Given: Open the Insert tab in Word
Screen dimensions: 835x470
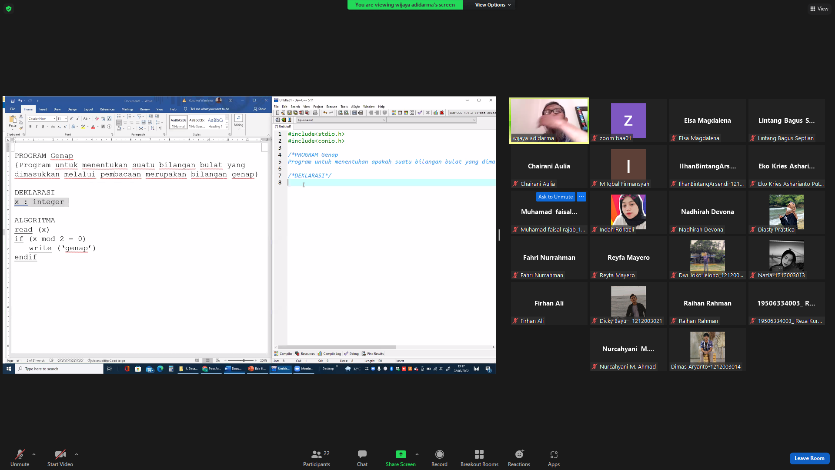Looking at the screenshot, I should point(43,109).
